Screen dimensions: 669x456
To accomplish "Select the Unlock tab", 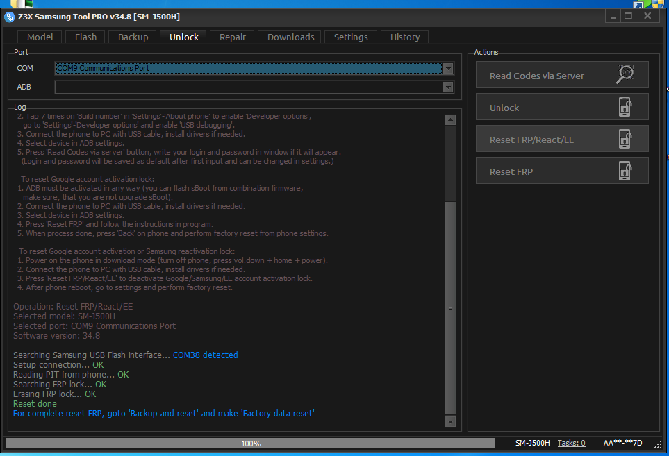I will [183, 37].
